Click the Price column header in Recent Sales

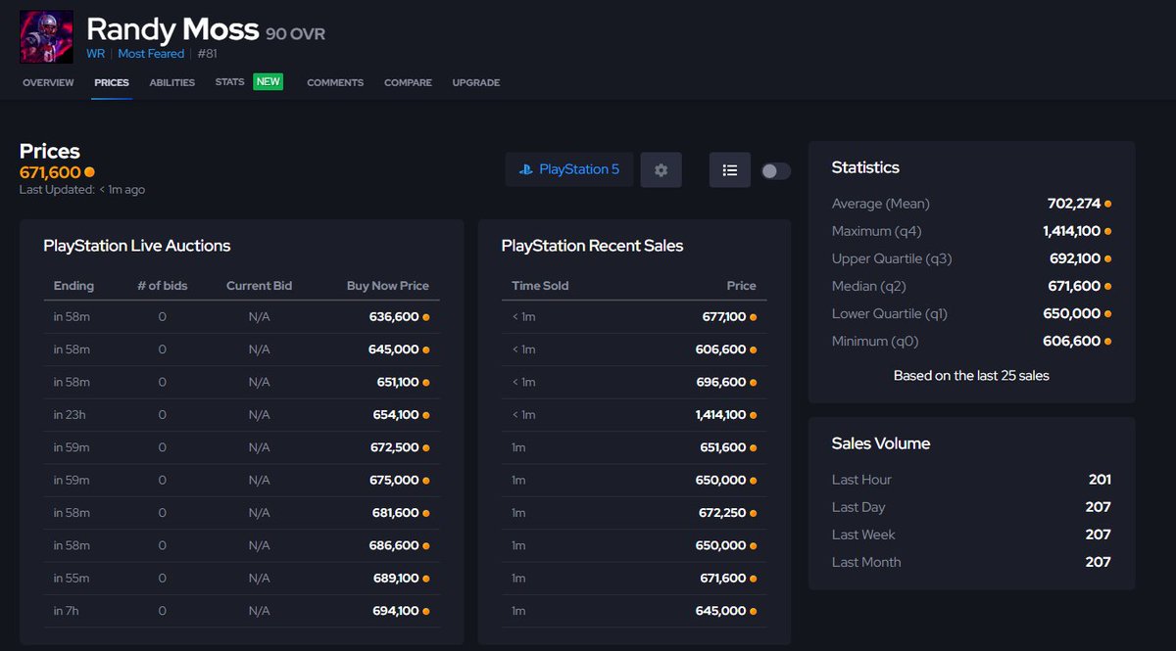click(742, 286)
